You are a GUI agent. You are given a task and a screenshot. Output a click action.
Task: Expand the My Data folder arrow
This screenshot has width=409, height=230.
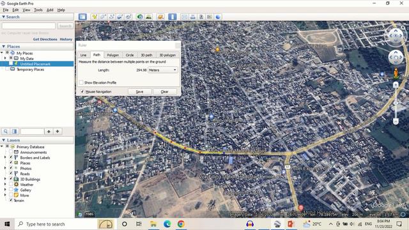pos(6,58)
